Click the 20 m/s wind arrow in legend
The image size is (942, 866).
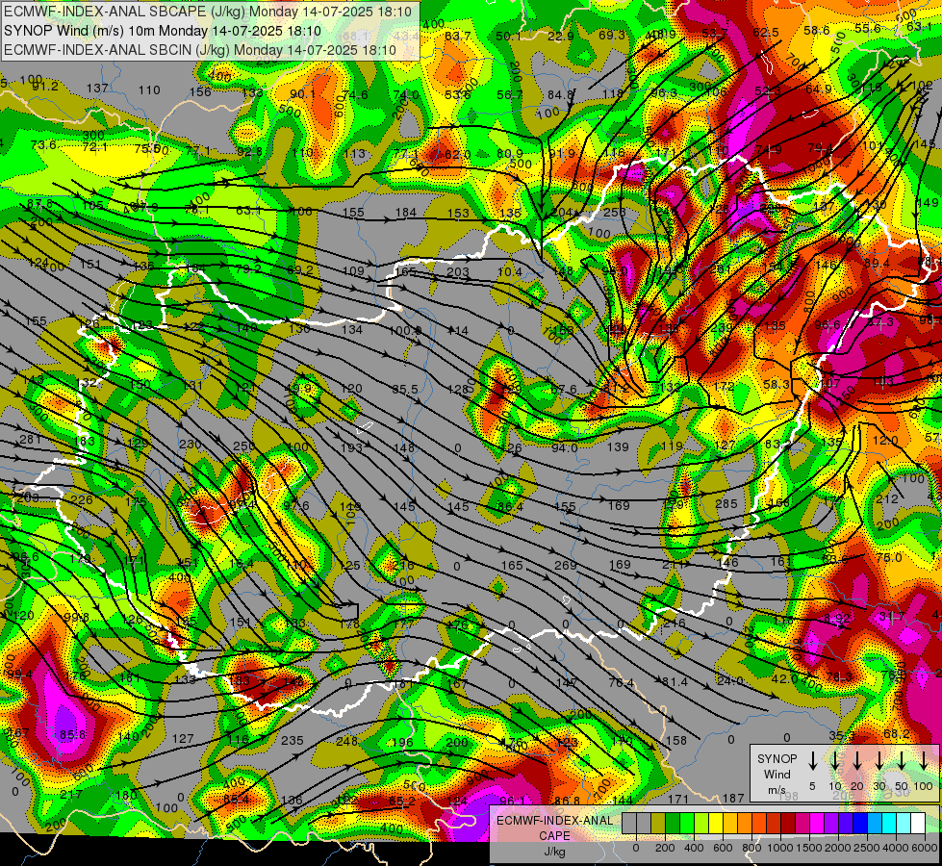tap(857, 760)
